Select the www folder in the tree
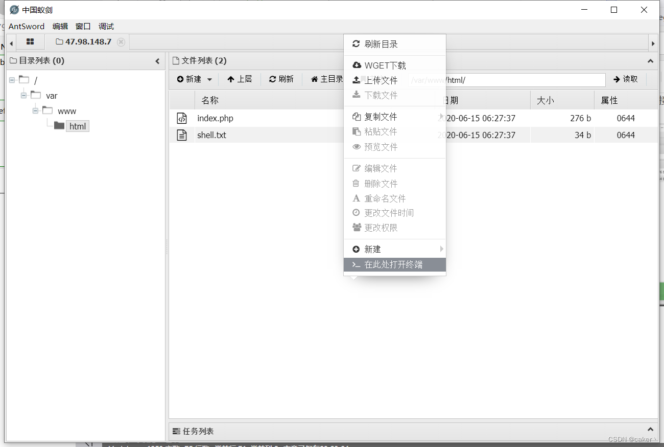Screen dimensions: 664x447 (x=67, y=111)
